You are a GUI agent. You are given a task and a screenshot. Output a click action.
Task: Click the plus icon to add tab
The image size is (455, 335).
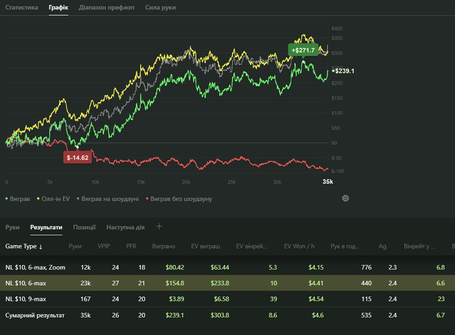(159, 227)
